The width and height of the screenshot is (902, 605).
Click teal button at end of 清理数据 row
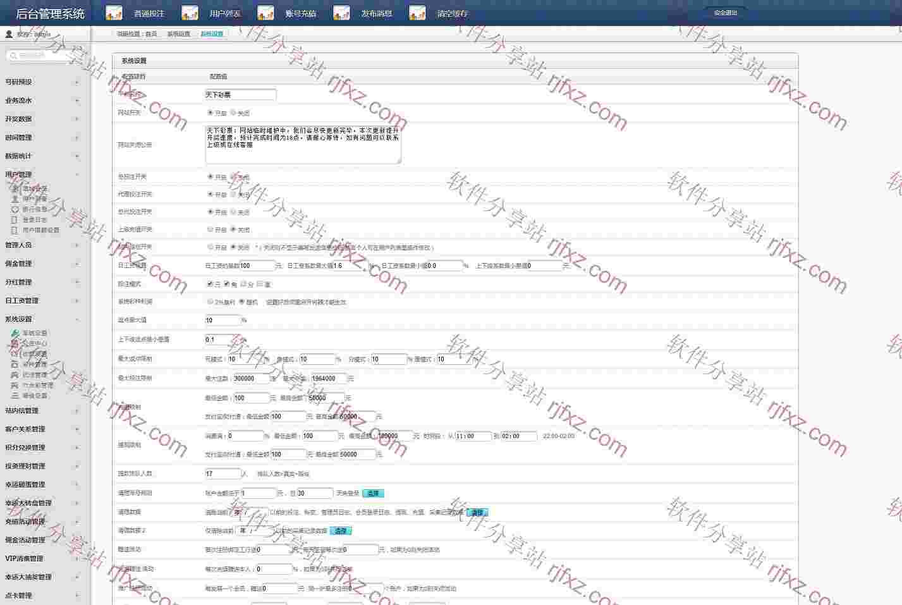click(x=477, y=512)
